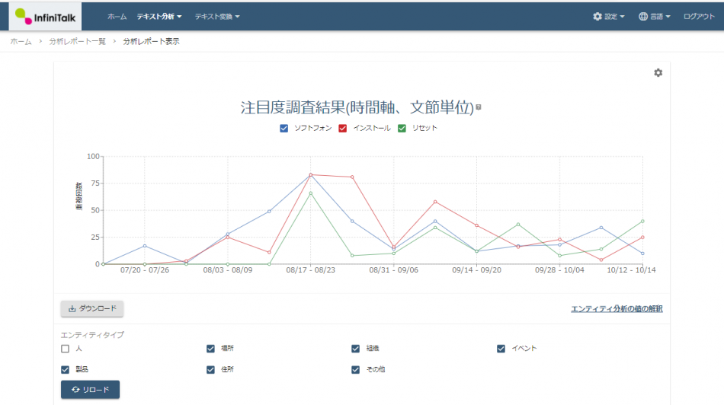Hide the リセット series in legend
This screenshot has width=724, height=405.
pyautogui.click(x=402, y=128)
